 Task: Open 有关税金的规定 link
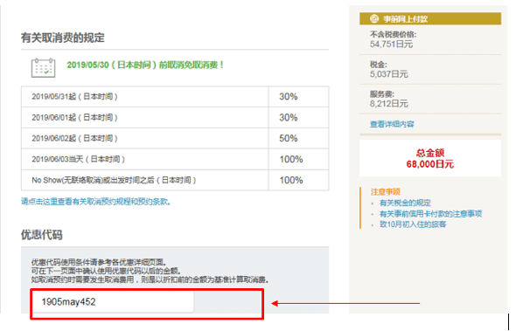coord(405,203)
